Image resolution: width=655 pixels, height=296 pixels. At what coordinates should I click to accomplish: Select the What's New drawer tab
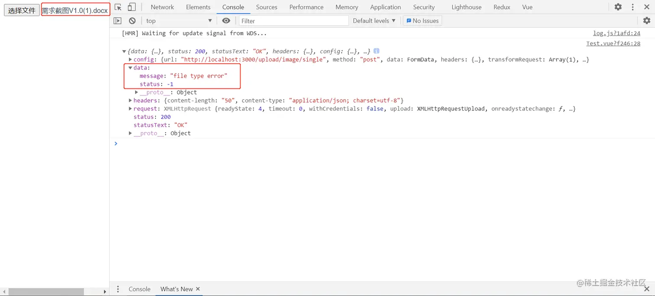point(176,289)
